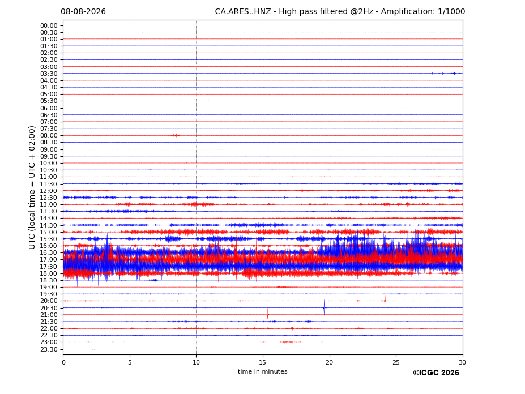Click the ©ICGC 2026 copyright text
Screen dimensions: 525x394
(436, 373)
